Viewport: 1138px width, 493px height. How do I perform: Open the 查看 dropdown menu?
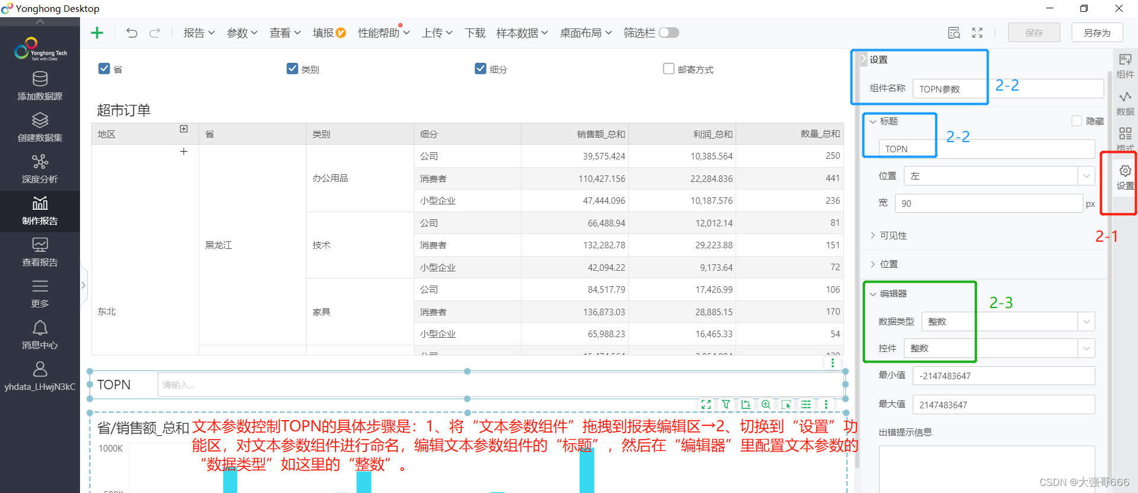[285, 33]
